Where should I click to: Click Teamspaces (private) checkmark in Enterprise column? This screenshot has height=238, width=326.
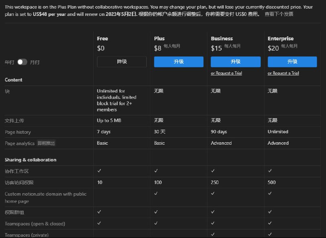click(x=270, y=234)
